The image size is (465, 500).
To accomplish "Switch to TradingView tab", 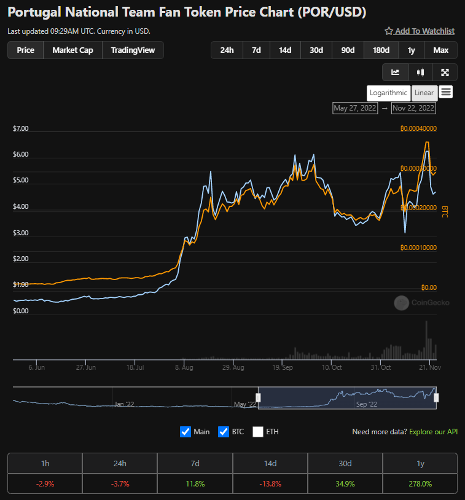I will point(133,50).
